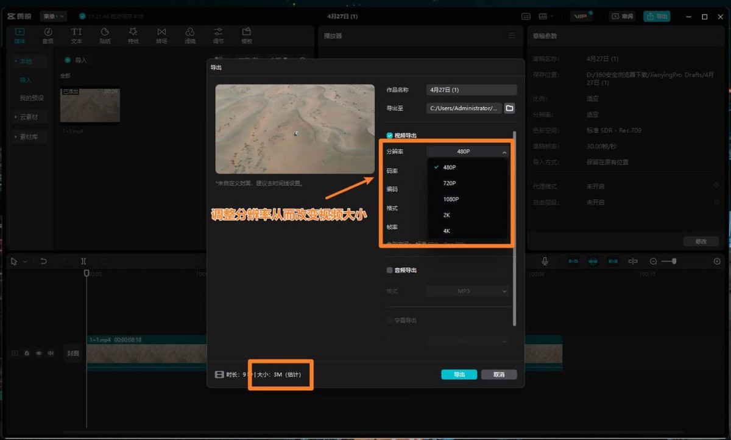The height and width of the screenshot is (440, 731).
Task: Collapse the 分辨率 480P dropdown
Action: [x=467, y=152]
